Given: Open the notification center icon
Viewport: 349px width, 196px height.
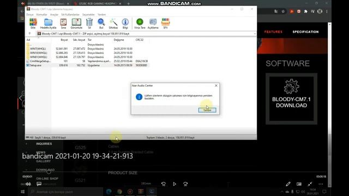Looking at the screenshot, I should coord(324,192).
